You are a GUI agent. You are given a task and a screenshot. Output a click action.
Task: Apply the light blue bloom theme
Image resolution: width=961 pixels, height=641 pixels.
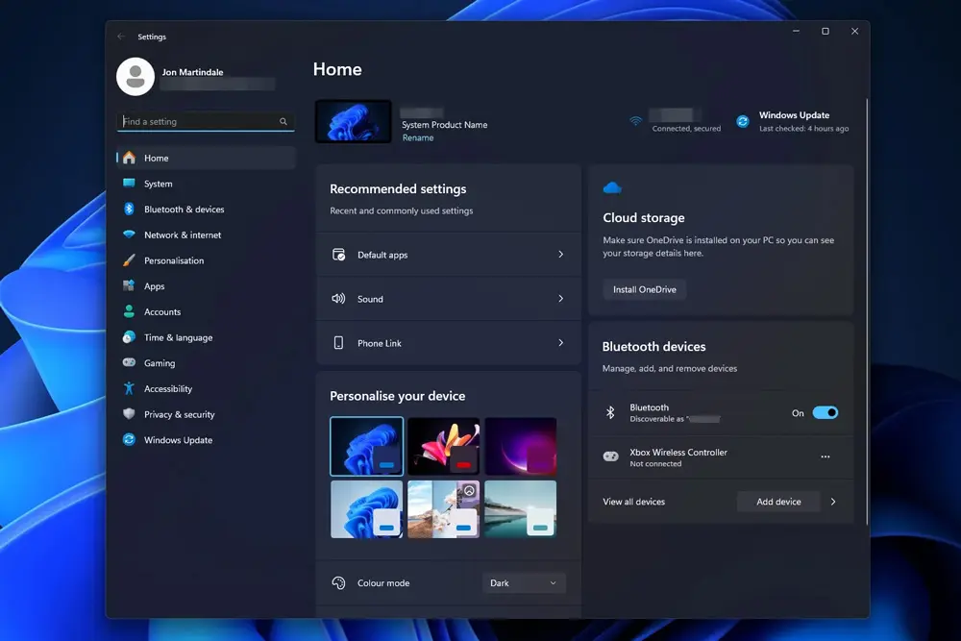pyautogui.click(x=366, y=509)
